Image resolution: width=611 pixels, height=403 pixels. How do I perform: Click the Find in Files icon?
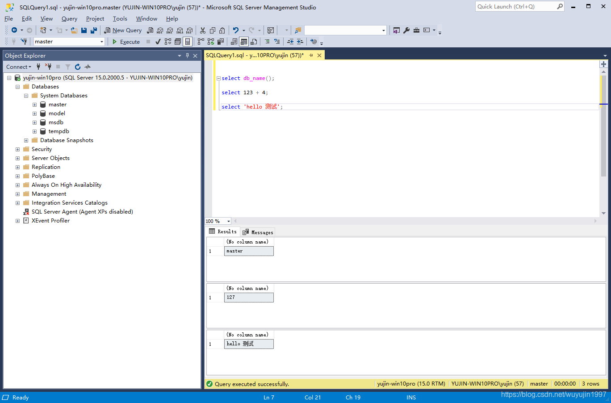tap(297, 30)
